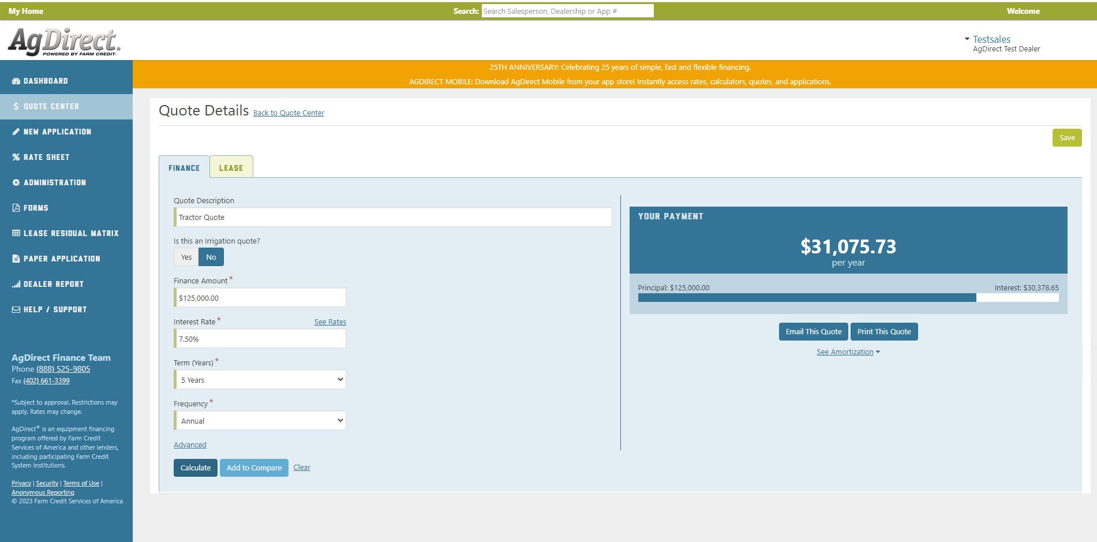1097x542 pixels.
Task: Click the Save button
Action: tap(1067, 138)
